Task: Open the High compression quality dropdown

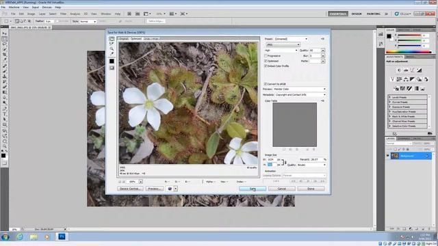Action: pos(281,51)
